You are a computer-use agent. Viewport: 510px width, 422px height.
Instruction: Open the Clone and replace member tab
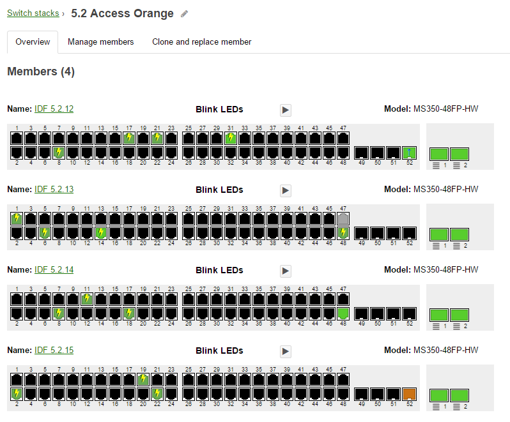coord(201,42)
